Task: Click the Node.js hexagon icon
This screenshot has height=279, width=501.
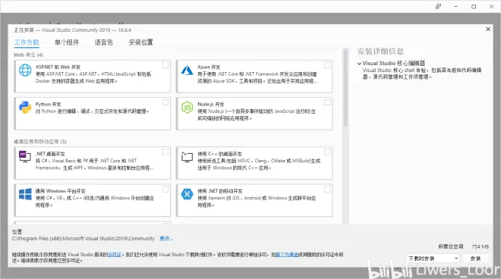Action: (x=187, y=108)
